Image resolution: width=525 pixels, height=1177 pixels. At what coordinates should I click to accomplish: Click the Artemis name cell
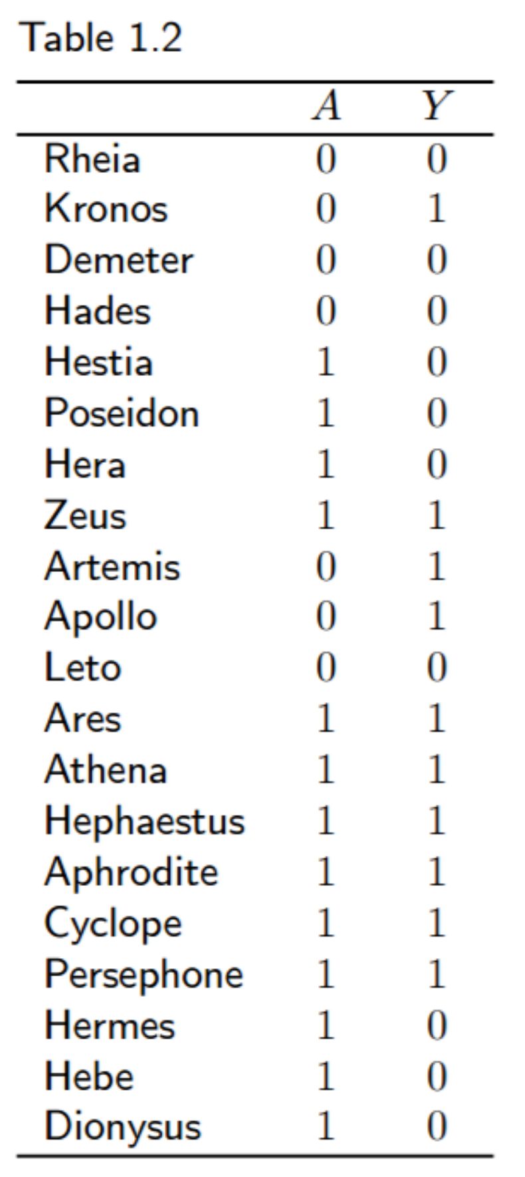[x=112, y=567]
